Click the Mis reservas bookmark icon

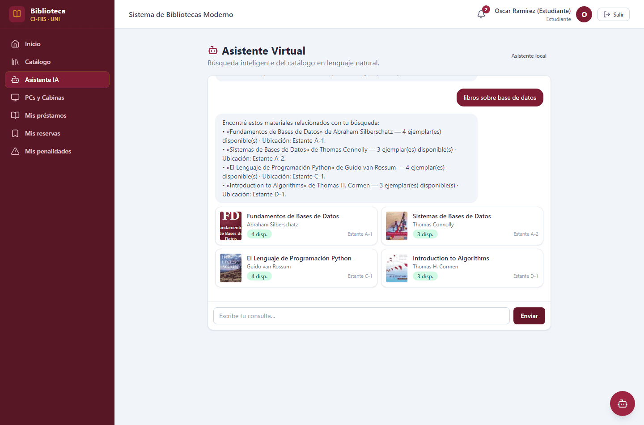(x=15, y=133)
